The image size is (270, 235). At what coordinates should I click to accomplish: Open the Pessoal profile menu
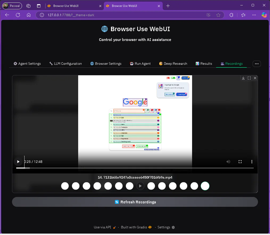coord(12,6)
